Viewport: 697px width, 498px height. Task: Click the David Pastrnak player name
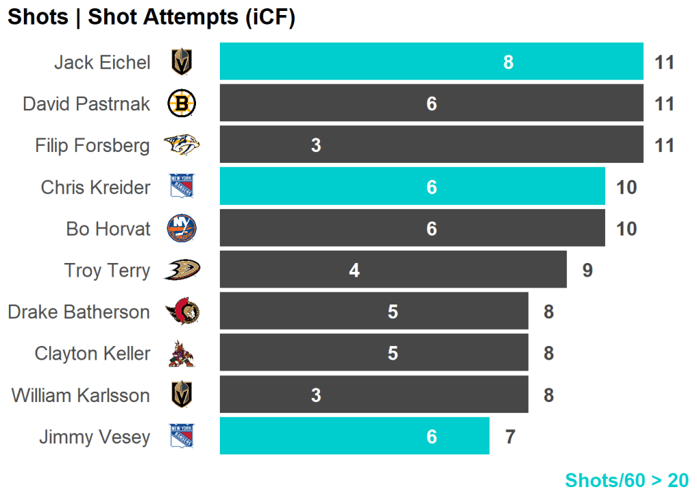click(x=86, y=104)
